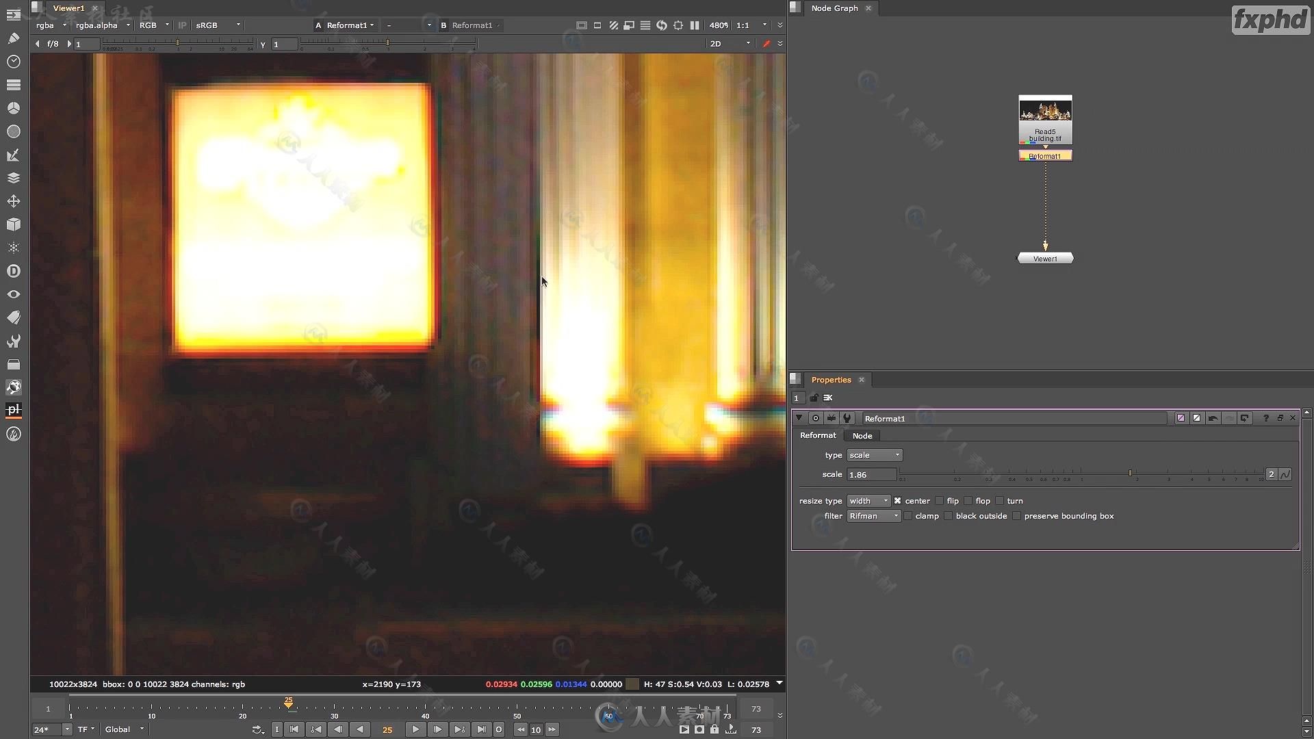Screen dimensions: 1314x739
Task: Click the viewer proxy mode icon
Action: (628, 25)
